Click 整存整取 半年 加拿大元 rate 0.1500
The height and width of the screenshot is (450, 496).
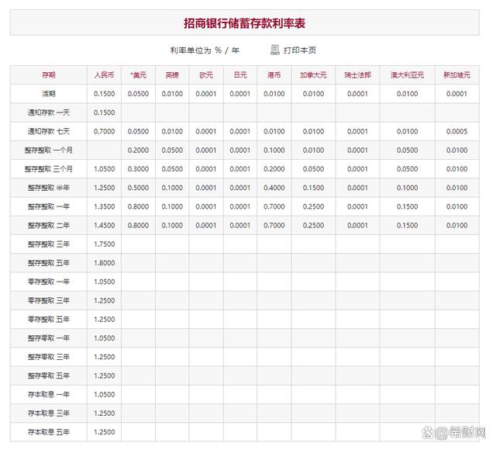(313, 188)
